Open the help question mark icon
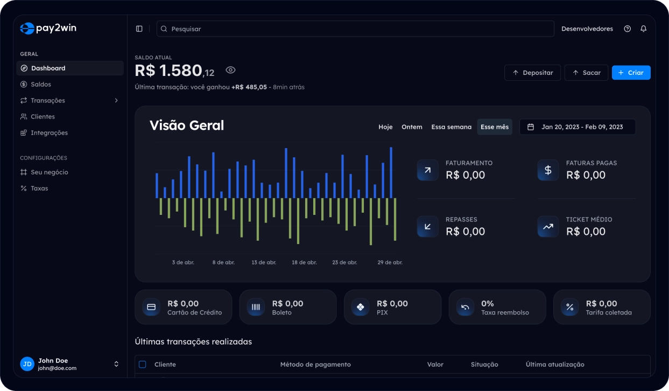 point(627,29)
